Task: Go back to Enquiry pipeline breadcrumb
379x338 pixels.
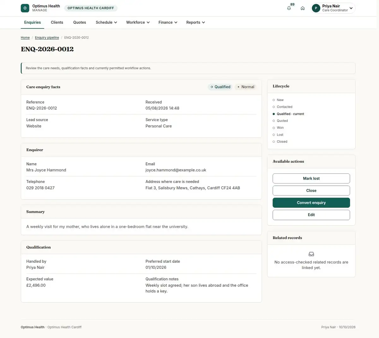Action: [x=47, y=38]
